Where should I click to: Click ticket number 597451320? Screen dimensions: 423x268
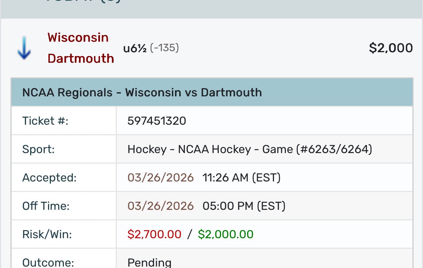(x=157, y=121)
